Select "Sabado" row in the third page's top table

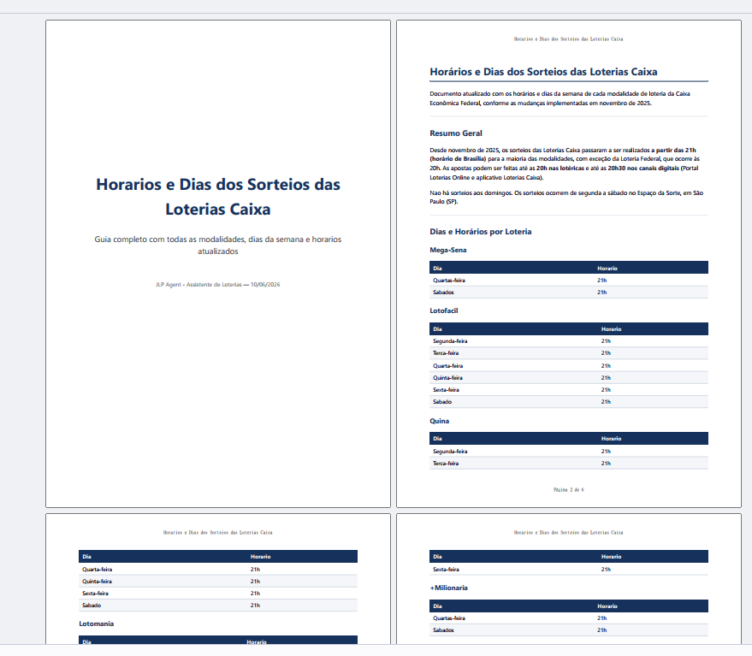click(x=218, y=606)
